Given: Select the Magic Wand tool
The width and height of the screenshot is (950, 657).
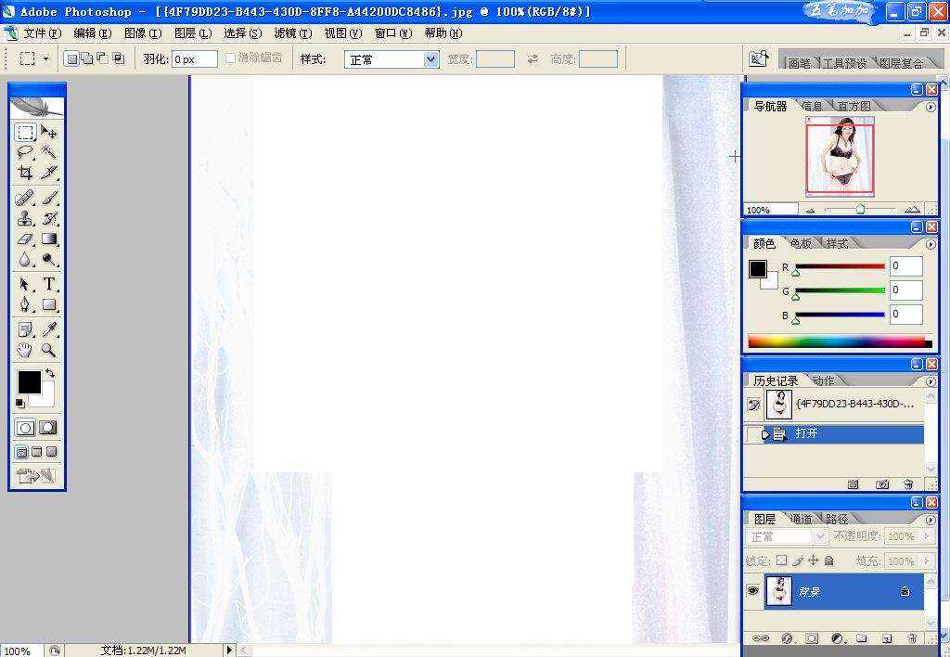Looking at the screenshot, I should [x=49, y=153].
